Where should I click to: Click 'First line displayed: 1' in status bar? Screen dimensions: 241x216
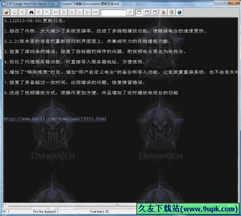point(46,212)
